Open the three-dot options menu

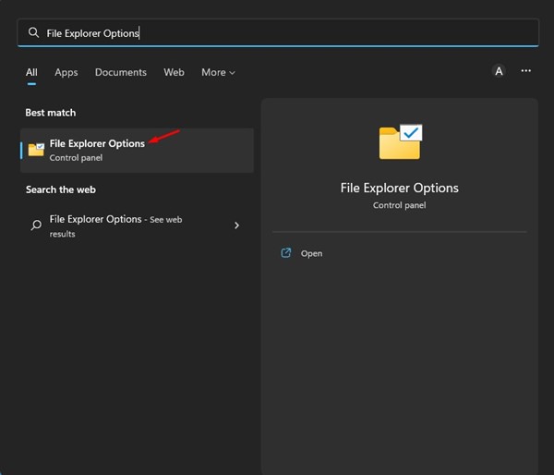point(526,71)
